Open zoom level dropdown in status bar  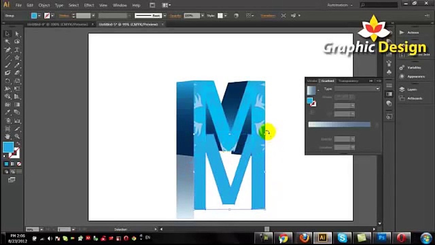point(42,229)
